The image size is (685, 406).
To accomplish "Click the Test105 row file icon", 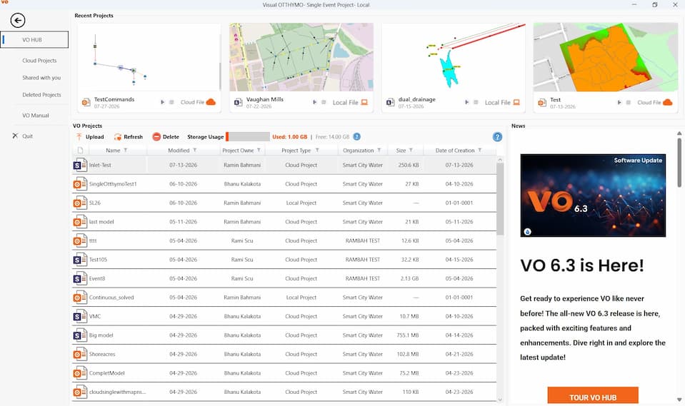I will (x=80, y=260).
